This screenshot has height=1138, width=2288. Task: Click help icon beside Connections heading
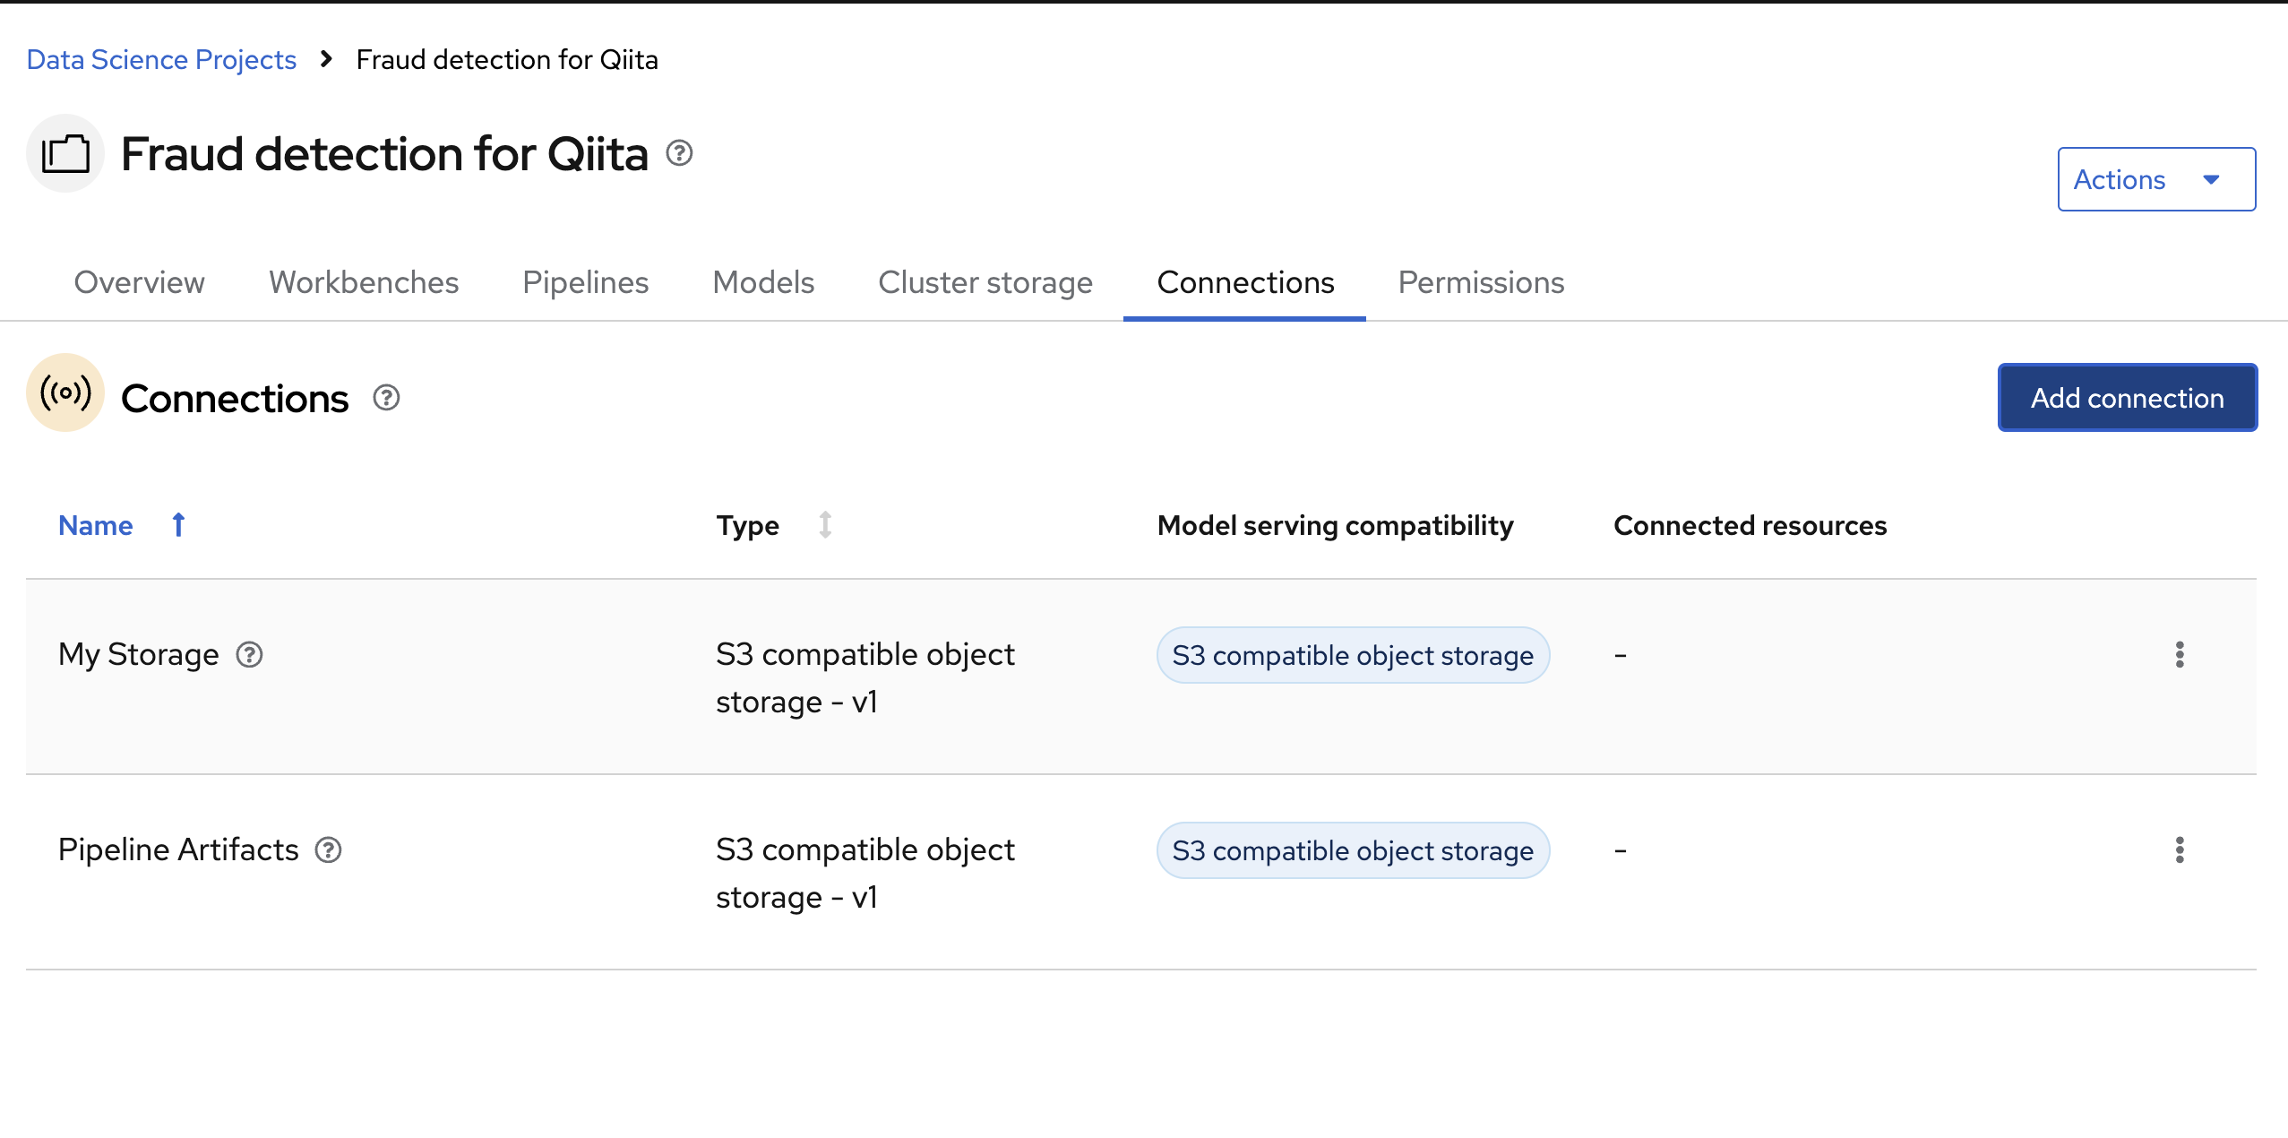(x=386, y=398)
